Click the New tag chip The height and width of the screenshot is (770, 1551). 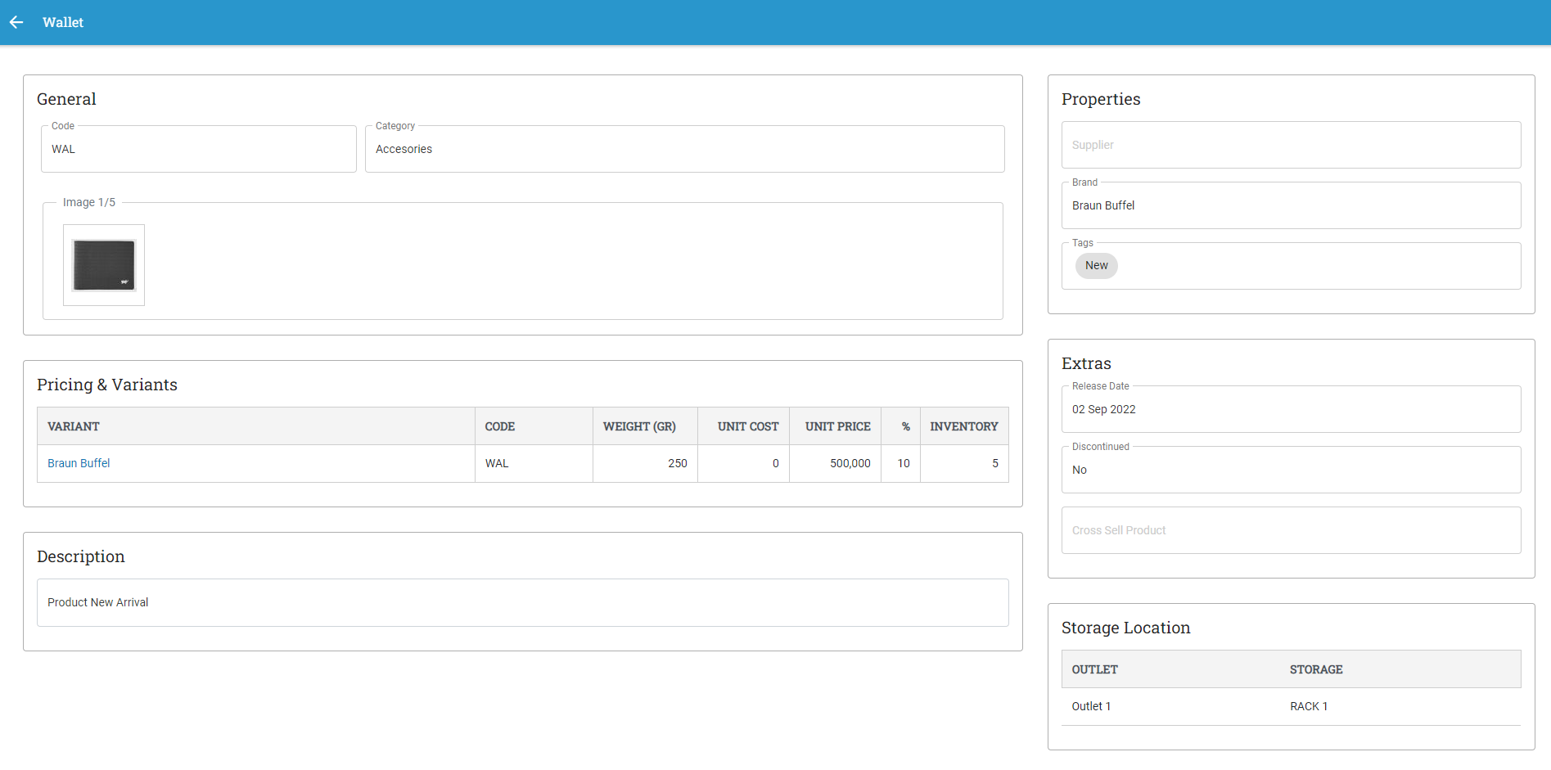[x=1097, y=265]
